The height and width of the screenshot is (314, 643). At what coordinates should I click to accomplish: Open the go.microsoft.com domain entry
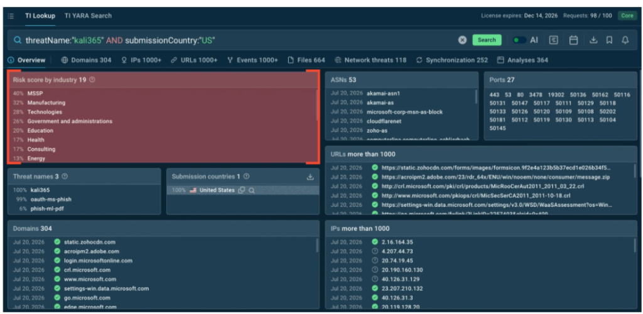tap(87, 298)
